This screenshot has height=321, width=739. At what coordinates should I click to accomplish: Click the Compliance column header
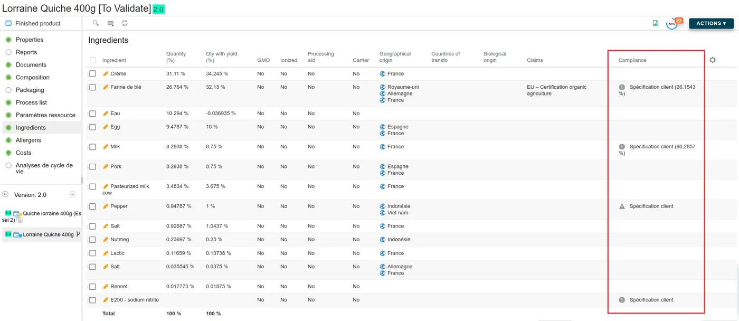pos(632,60)
